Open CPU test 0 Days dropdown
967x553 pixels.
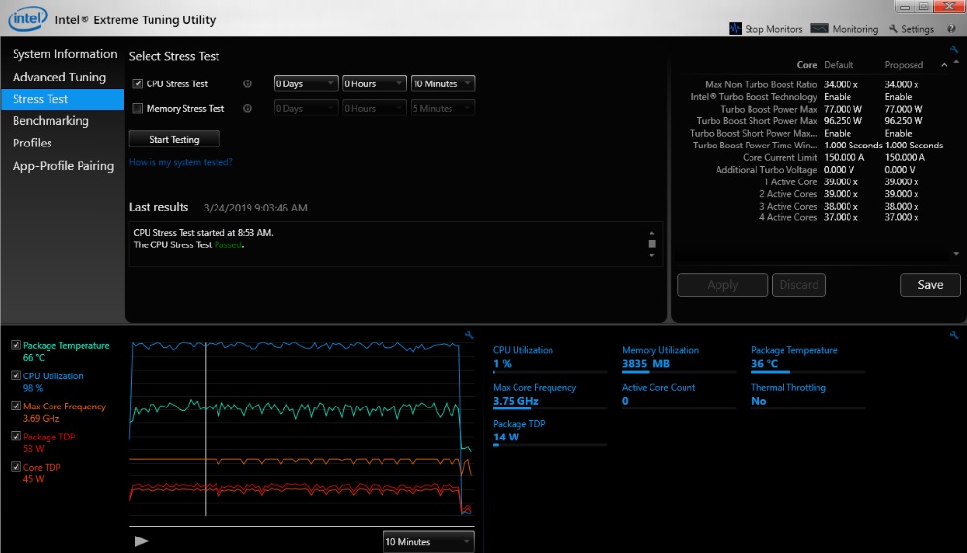point(306,83)
